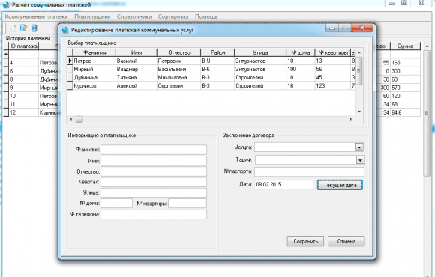Viewport: 435px width, 277px height.
Task: Expand the Услуга dropdown
Action: [359, 147]
